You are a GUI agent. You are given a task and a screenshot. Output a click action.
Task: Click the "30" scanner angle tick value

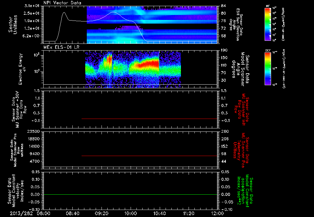pos(224,80)
